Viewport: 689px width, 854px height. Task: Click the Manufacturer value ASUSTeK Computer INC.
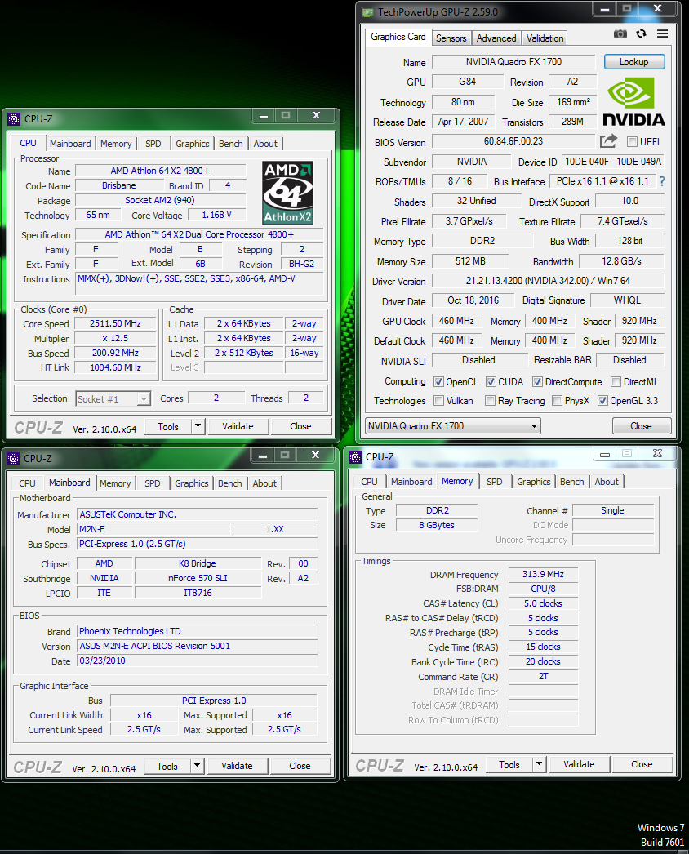[198, 514]
